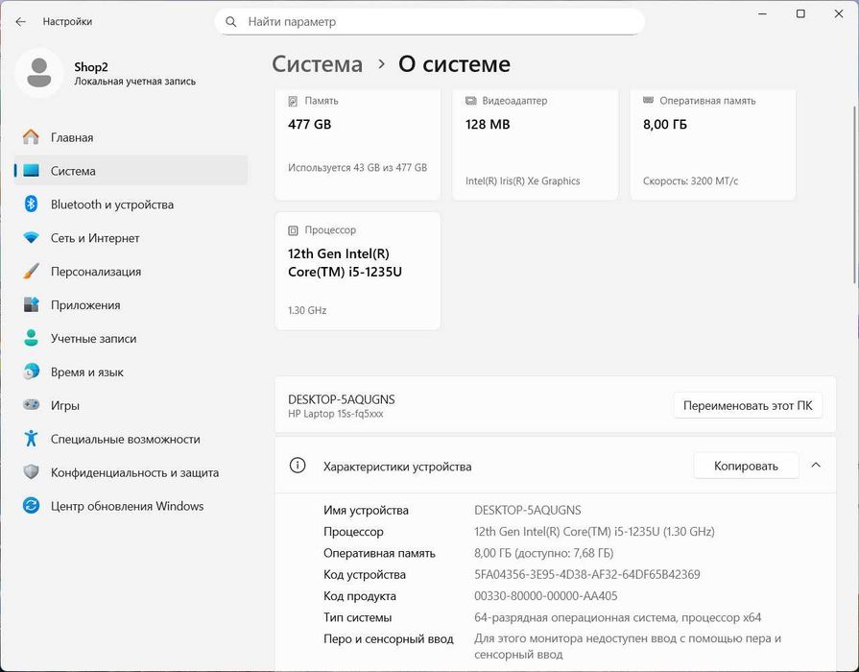Image resolution: width=859 pixels, height=672 pixels.
Task: Click the Имя устройства value DESKTOP-5AQUGNS
Action: (528, 511)
